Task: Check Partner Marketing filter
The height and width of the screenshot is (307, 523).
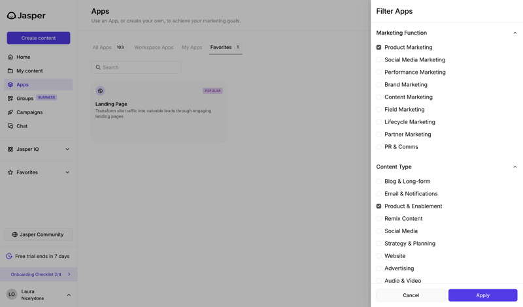Action: pos(379,135)
